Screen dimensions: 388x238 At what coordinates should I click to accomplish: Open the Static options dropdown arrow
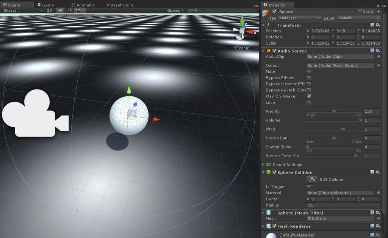[x=379, y=11]
